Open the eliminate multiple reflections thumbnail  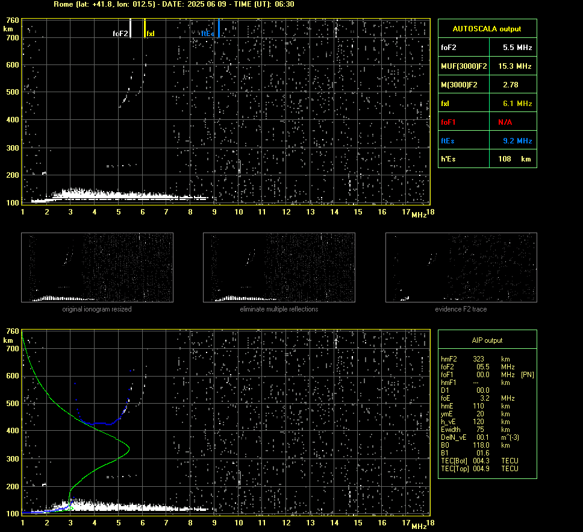(279, 268)
